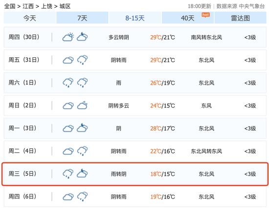Open the 上饶 breadcrumb link
Screen dimensions: 269x209
click(46, 6)
